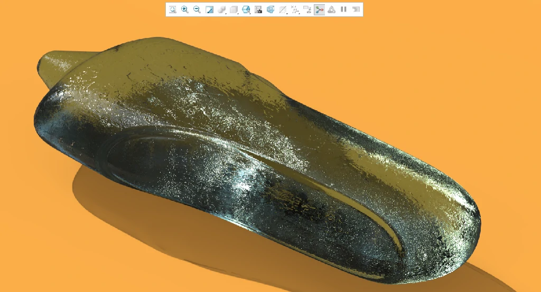Open the datum display filters dropdown

click(283, 9)
